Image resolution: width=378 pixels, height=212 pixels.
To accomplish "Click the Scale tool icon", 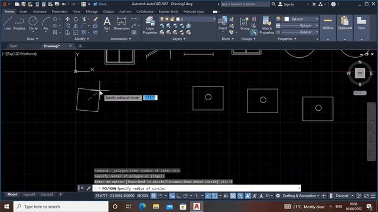I will pyautogui.click(x=76, y=32).
